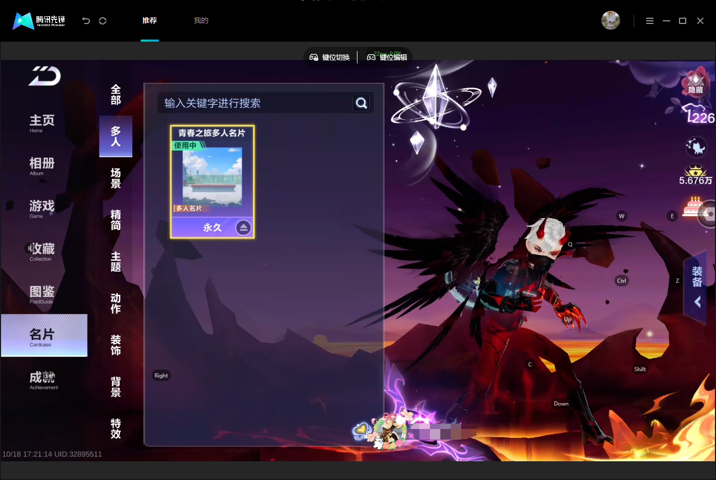Open 相册 Album in sidebar
The width and height of the screenshot is (716, 480).
42,166
